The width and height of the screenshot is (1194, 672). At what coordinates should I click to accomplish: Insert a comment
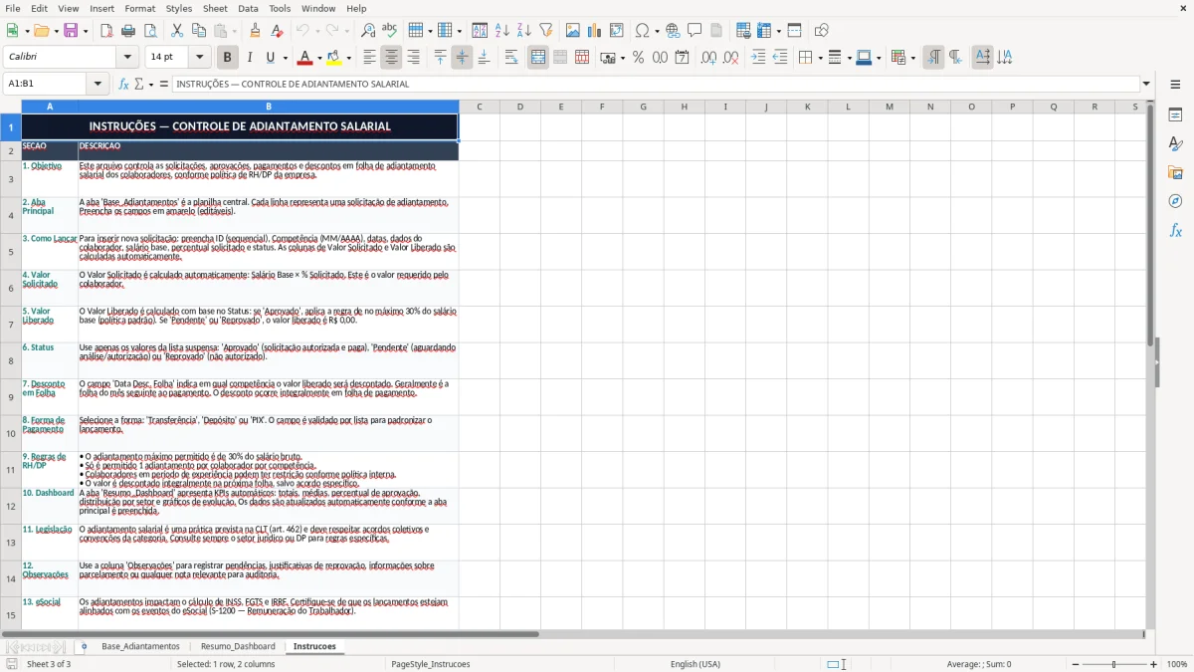[695, 31]
